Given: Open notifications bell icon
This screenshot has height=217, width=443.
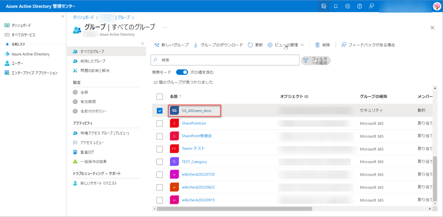Looking at the screenshot, I should (x=336, y=6).
